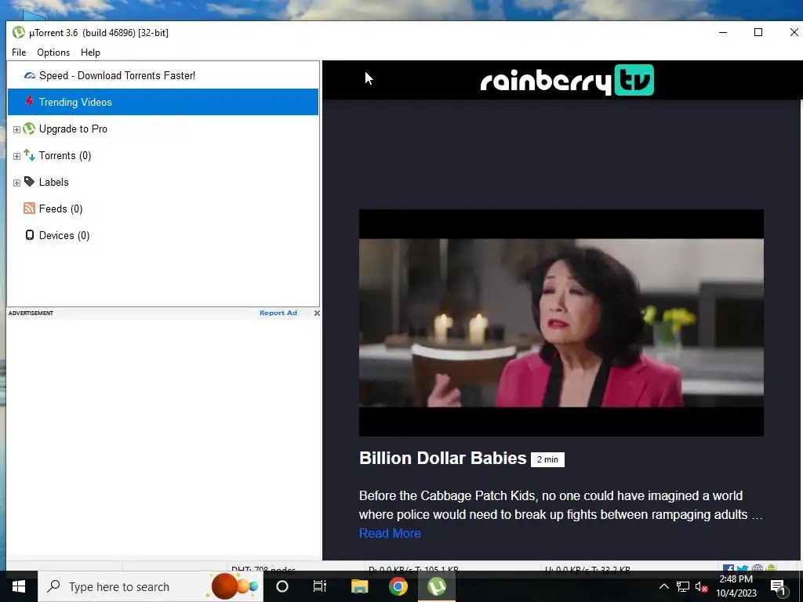Screen dimensions: 803x602
Task: Select Labels in the sidebar
Action: pos(54,182)
